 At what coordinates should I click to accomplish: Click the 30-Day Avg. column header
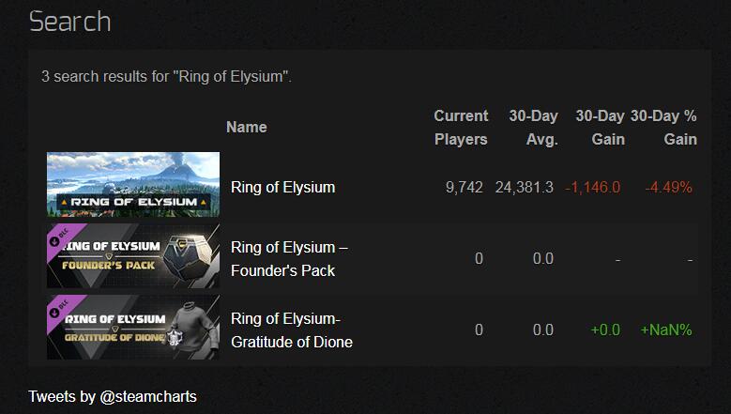click(x=533, y=128)
